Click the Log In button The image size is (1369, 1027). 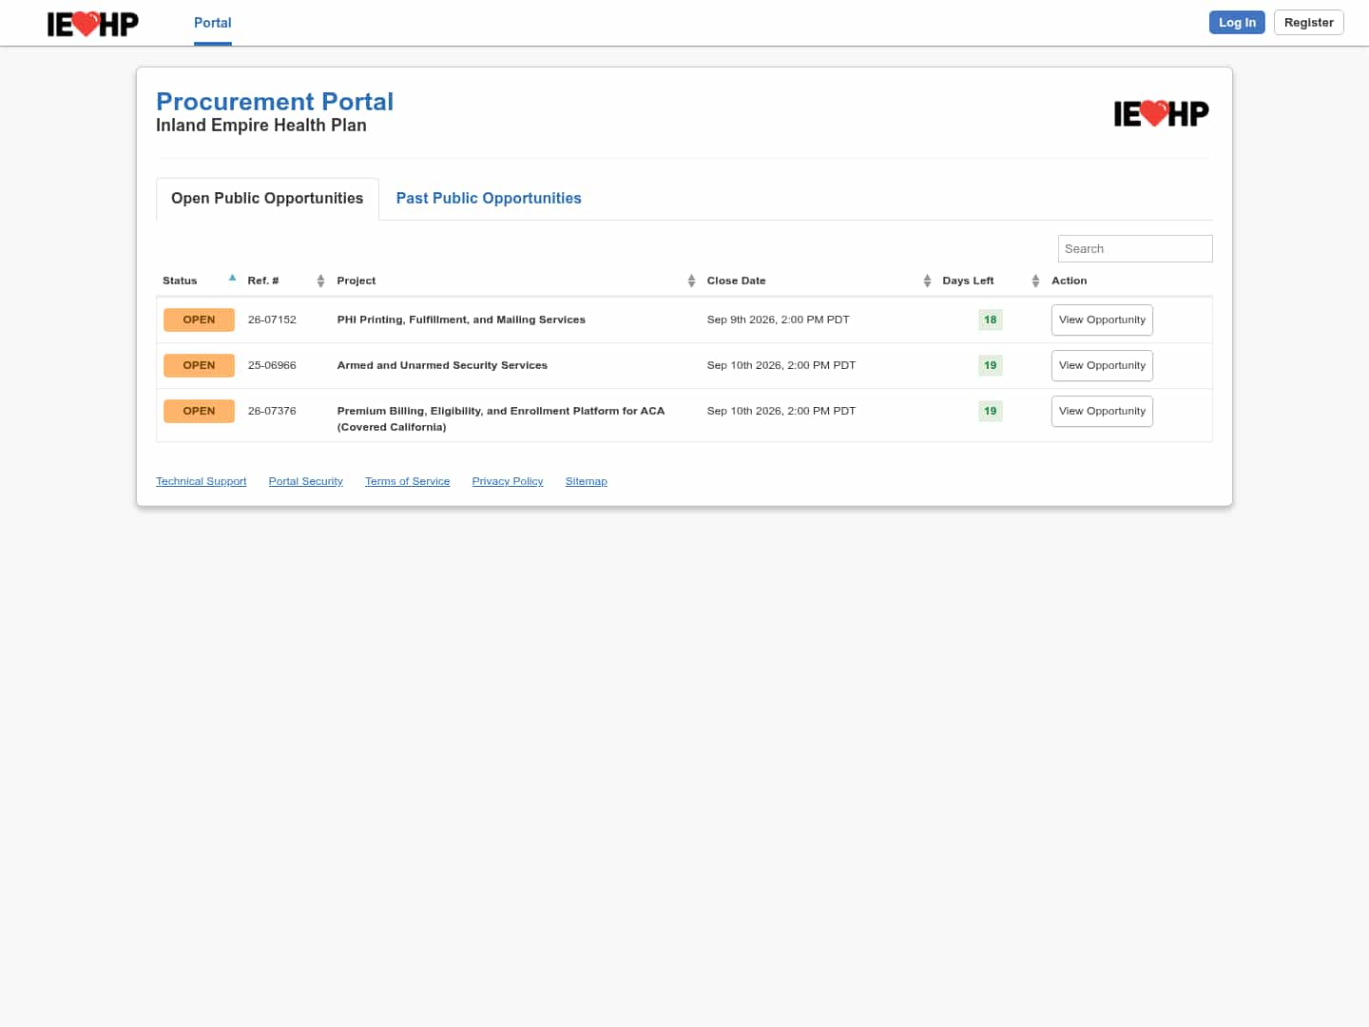[1237, 23]
